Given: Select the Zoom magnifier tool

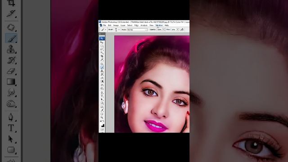Looking at the screenshot, I should [102, 117].
